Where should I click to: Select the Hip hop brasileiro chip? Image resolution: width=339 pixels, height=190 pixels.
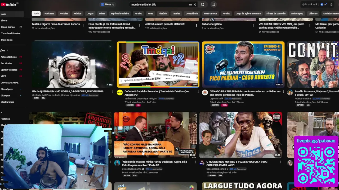pos(120,13)
